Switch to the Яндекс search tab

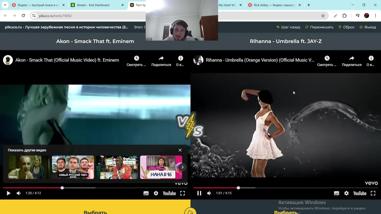(x=38, y=5)
